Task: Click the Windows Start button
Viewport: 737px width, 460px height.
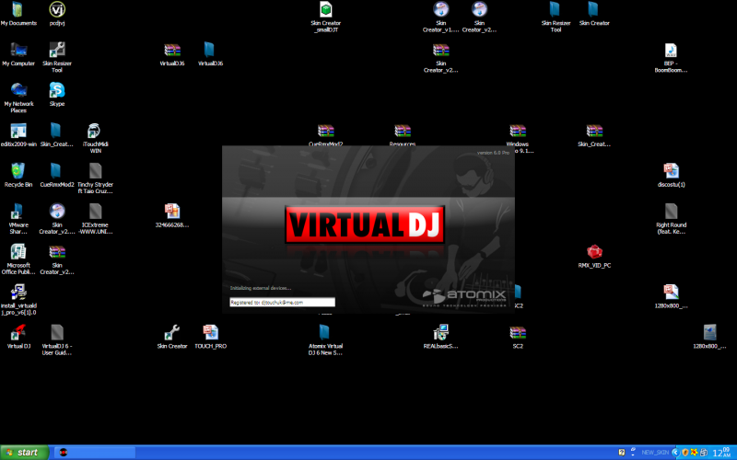Action: [x=22, y=452]
